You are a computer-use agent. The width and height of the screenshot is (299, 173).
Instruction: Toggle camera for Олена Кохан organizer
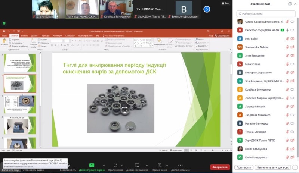tap(292, 22)
